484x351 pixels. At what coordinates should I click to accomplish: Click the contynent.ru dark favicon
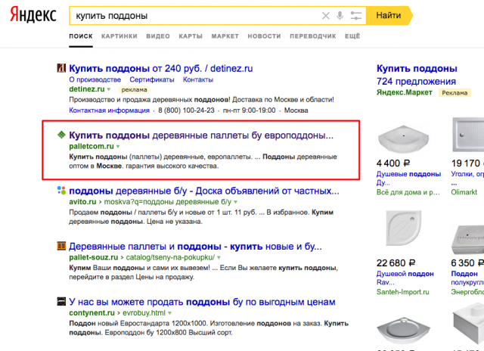coord(61,301)
